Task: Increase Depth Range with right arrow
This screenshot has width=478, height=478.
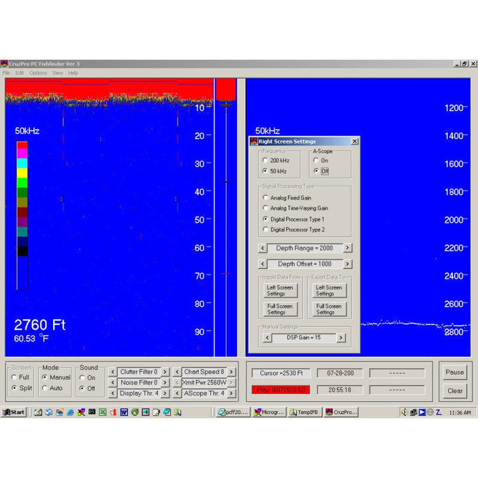Action: click(x=347, y=248)
